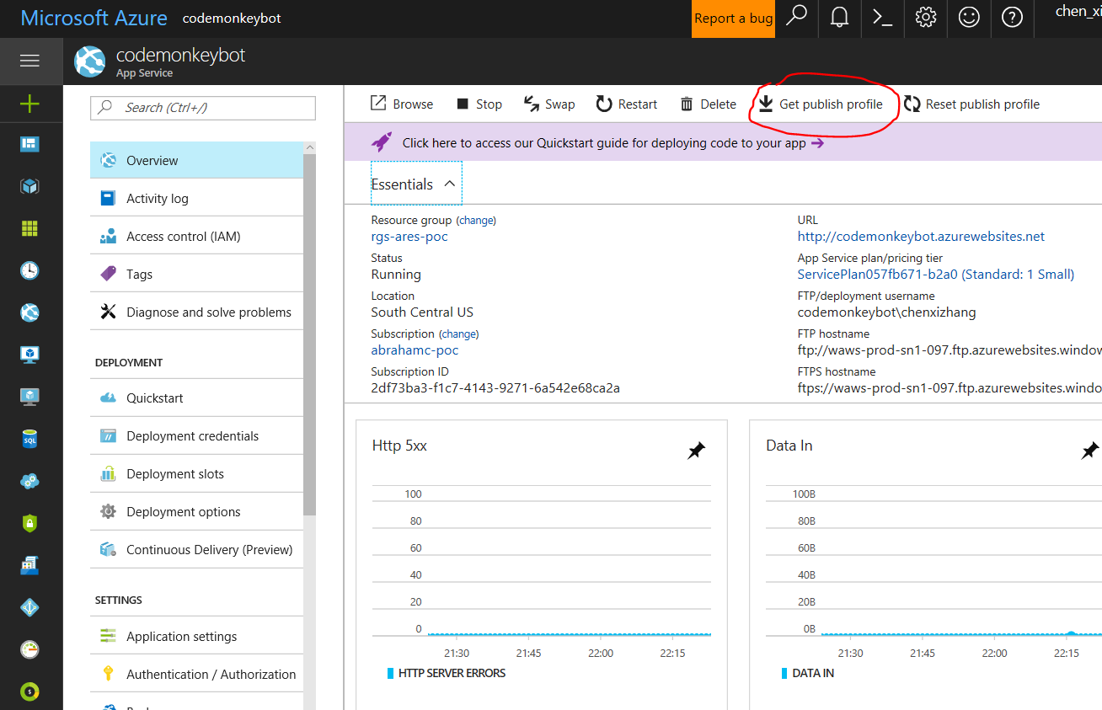The width and height of the screenshot is (1102, 710).
Task: Change the rgs-ares-poc resource group
Action: tap(476, 219)
